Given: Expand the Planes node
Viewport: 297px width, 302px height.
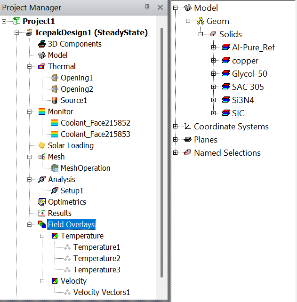Looking at the screenshot, I should point(176,140).
